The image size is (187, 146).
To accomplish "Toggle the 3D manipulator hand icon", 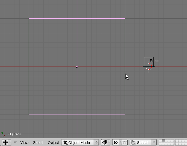I will [x=133, y=142].
